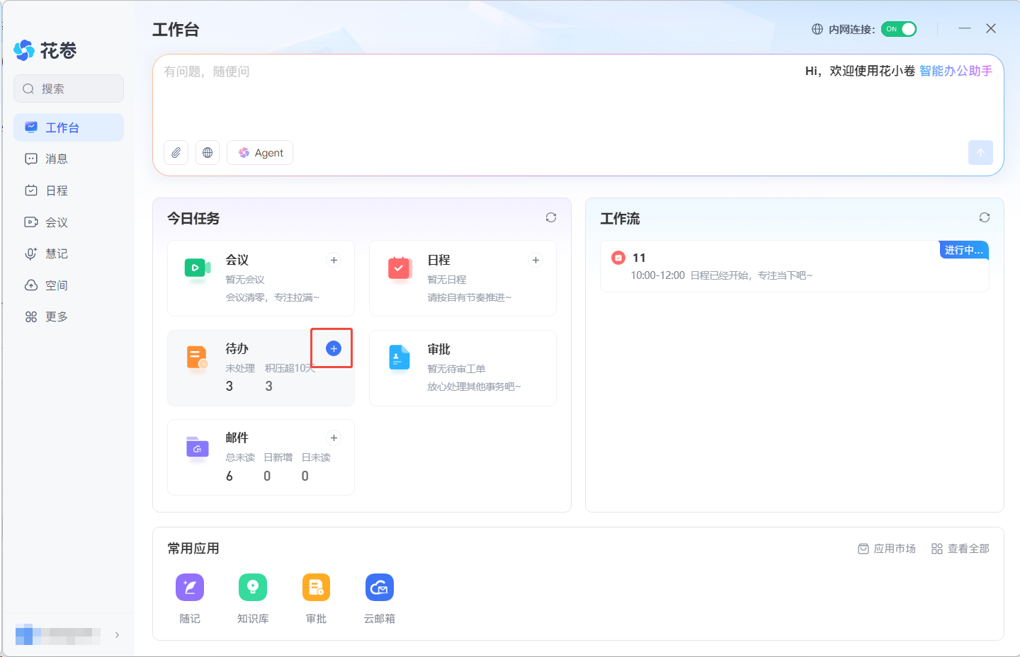Open 更多 in the sidebar
1020x657 pixels.
pyautogui.click(x=69, y=316)
